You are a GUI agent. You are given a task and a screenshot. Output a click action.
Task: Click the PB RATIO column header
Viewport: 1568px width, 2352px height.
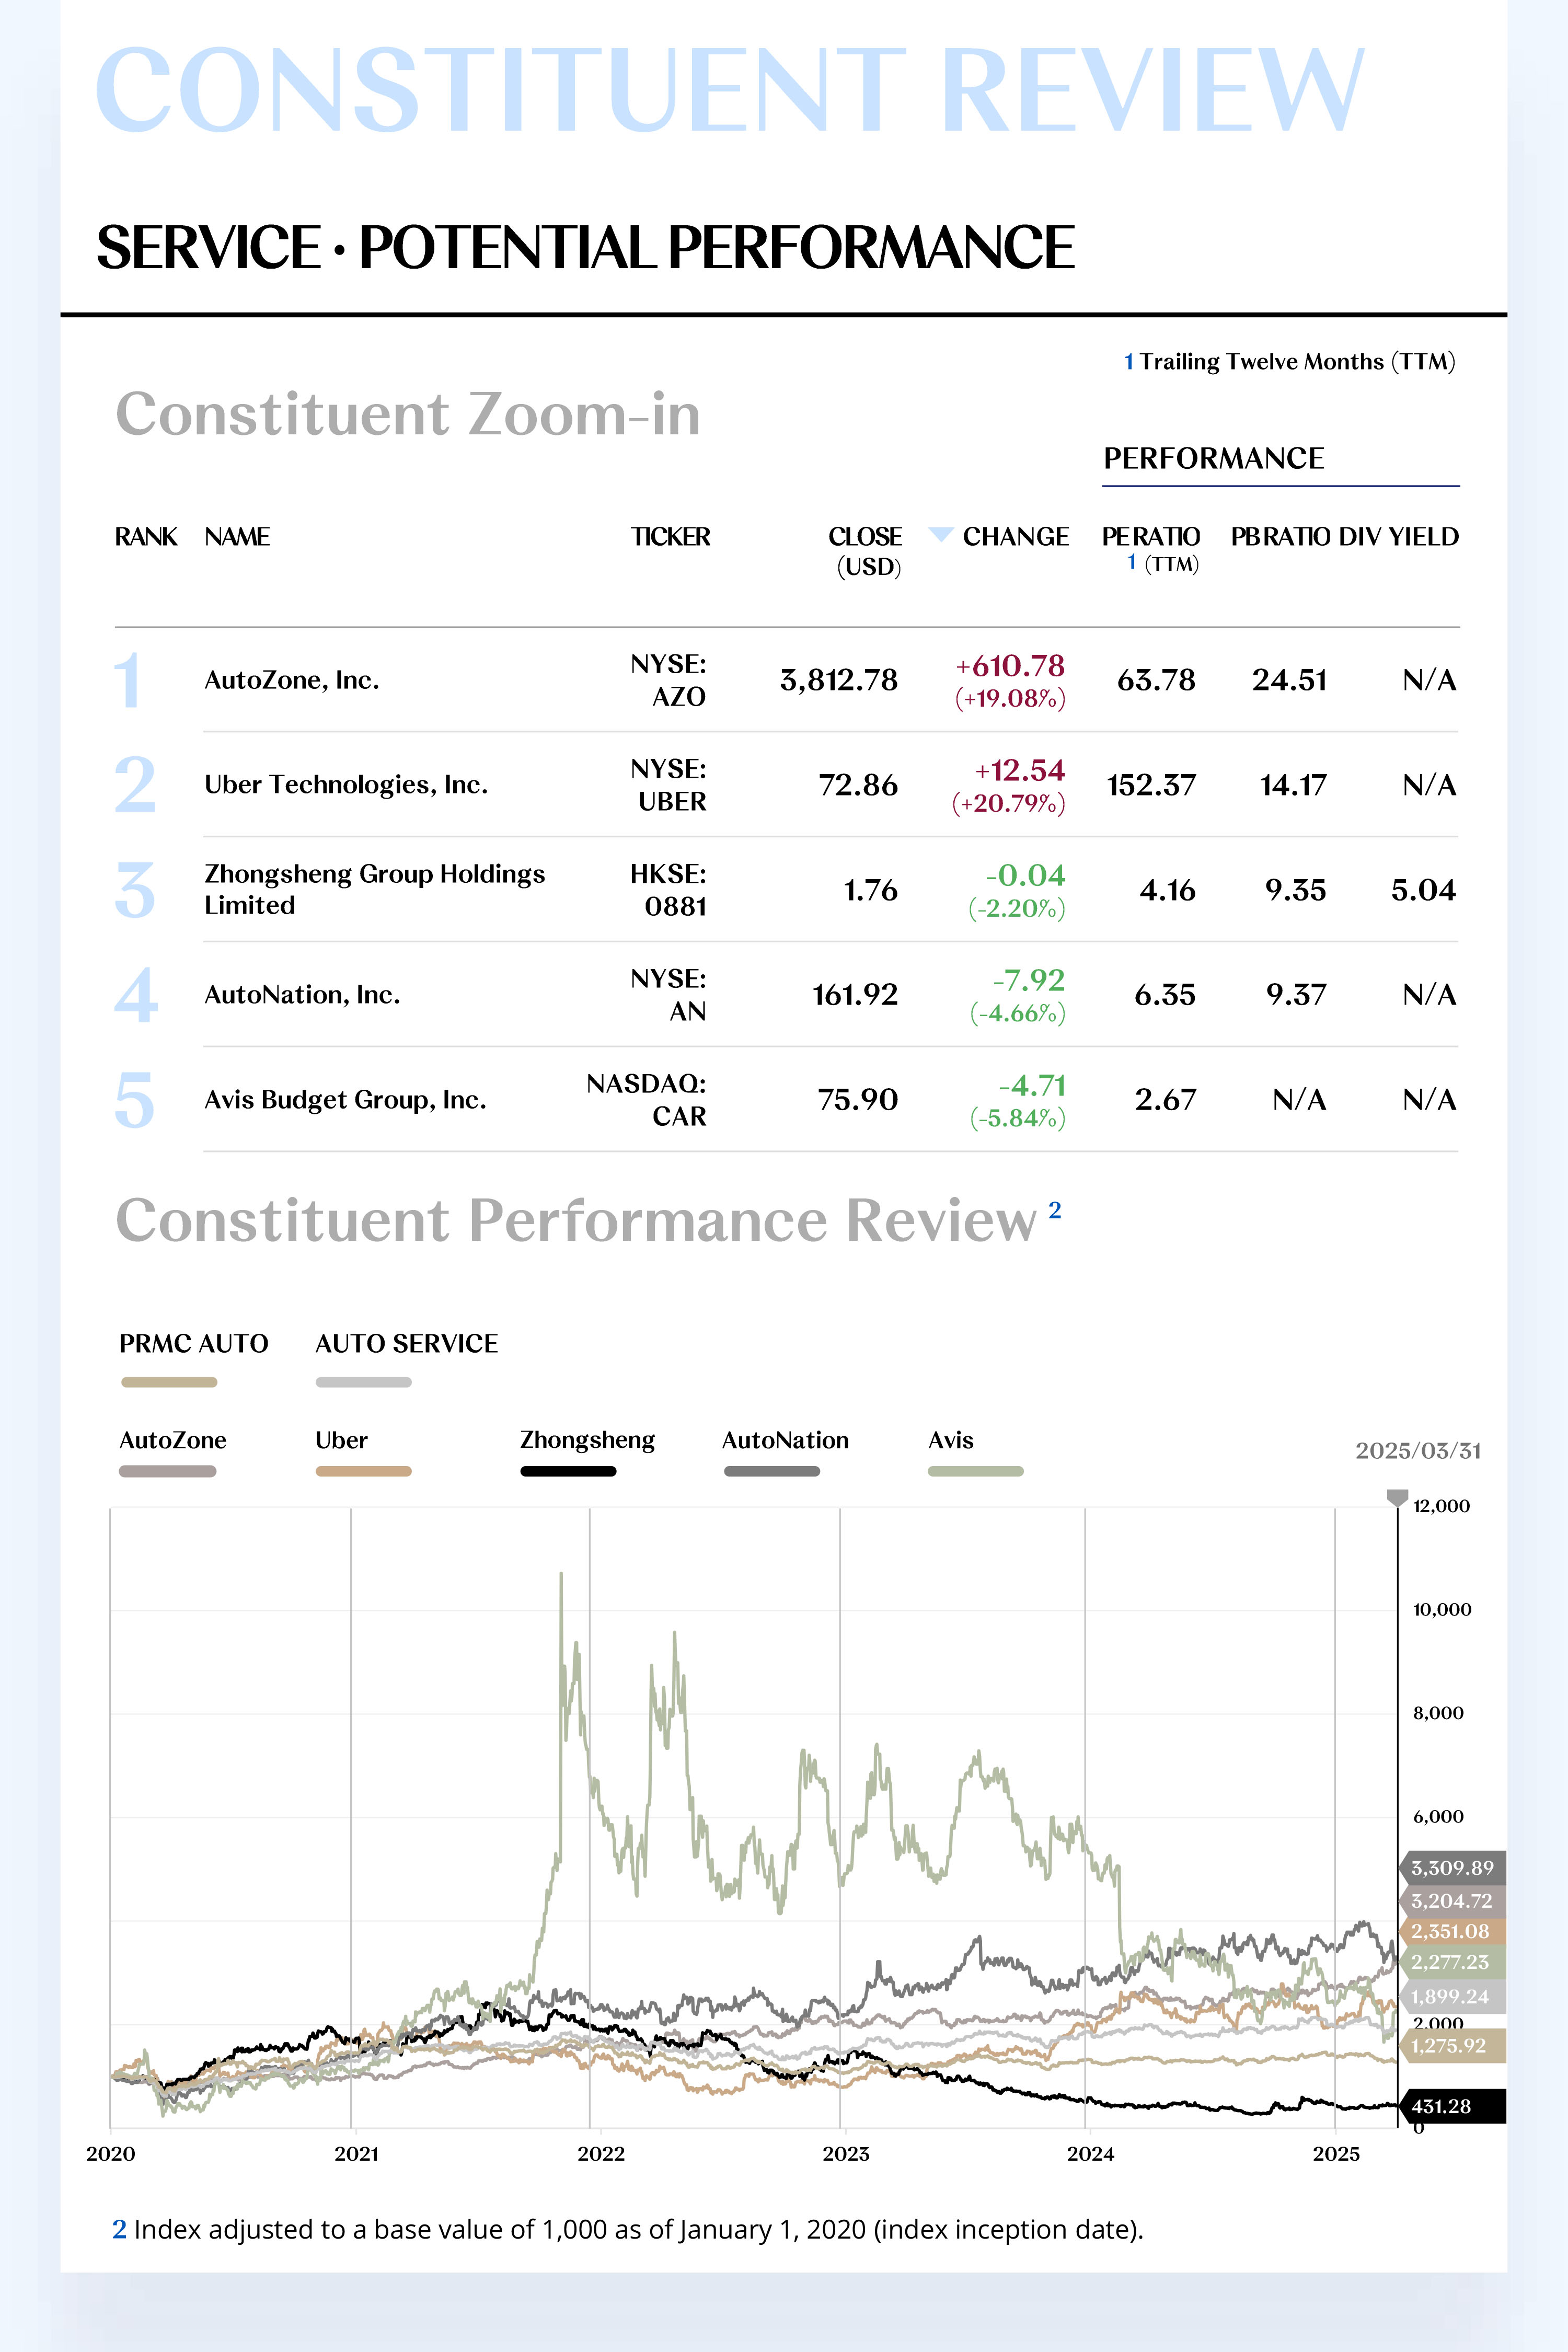pyautogui.click(x=1280, y=537)
